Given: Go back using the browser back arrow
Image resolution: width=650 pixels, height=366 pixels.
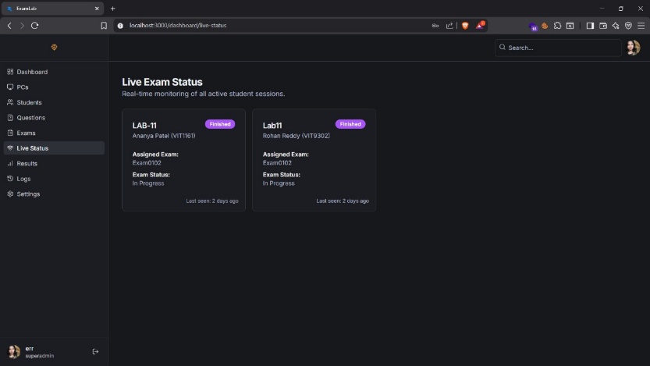Looking at the screenshot, I should pyautogui.click(x=9, y=26).
